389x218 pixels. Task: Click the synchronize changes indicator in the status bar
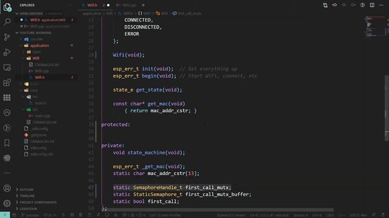pos(50,215)
